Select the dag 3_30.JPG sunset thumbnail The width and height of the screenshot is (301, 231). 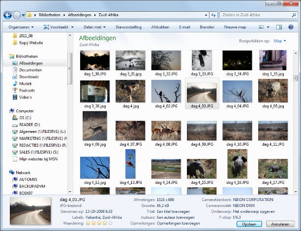point(95,60)
